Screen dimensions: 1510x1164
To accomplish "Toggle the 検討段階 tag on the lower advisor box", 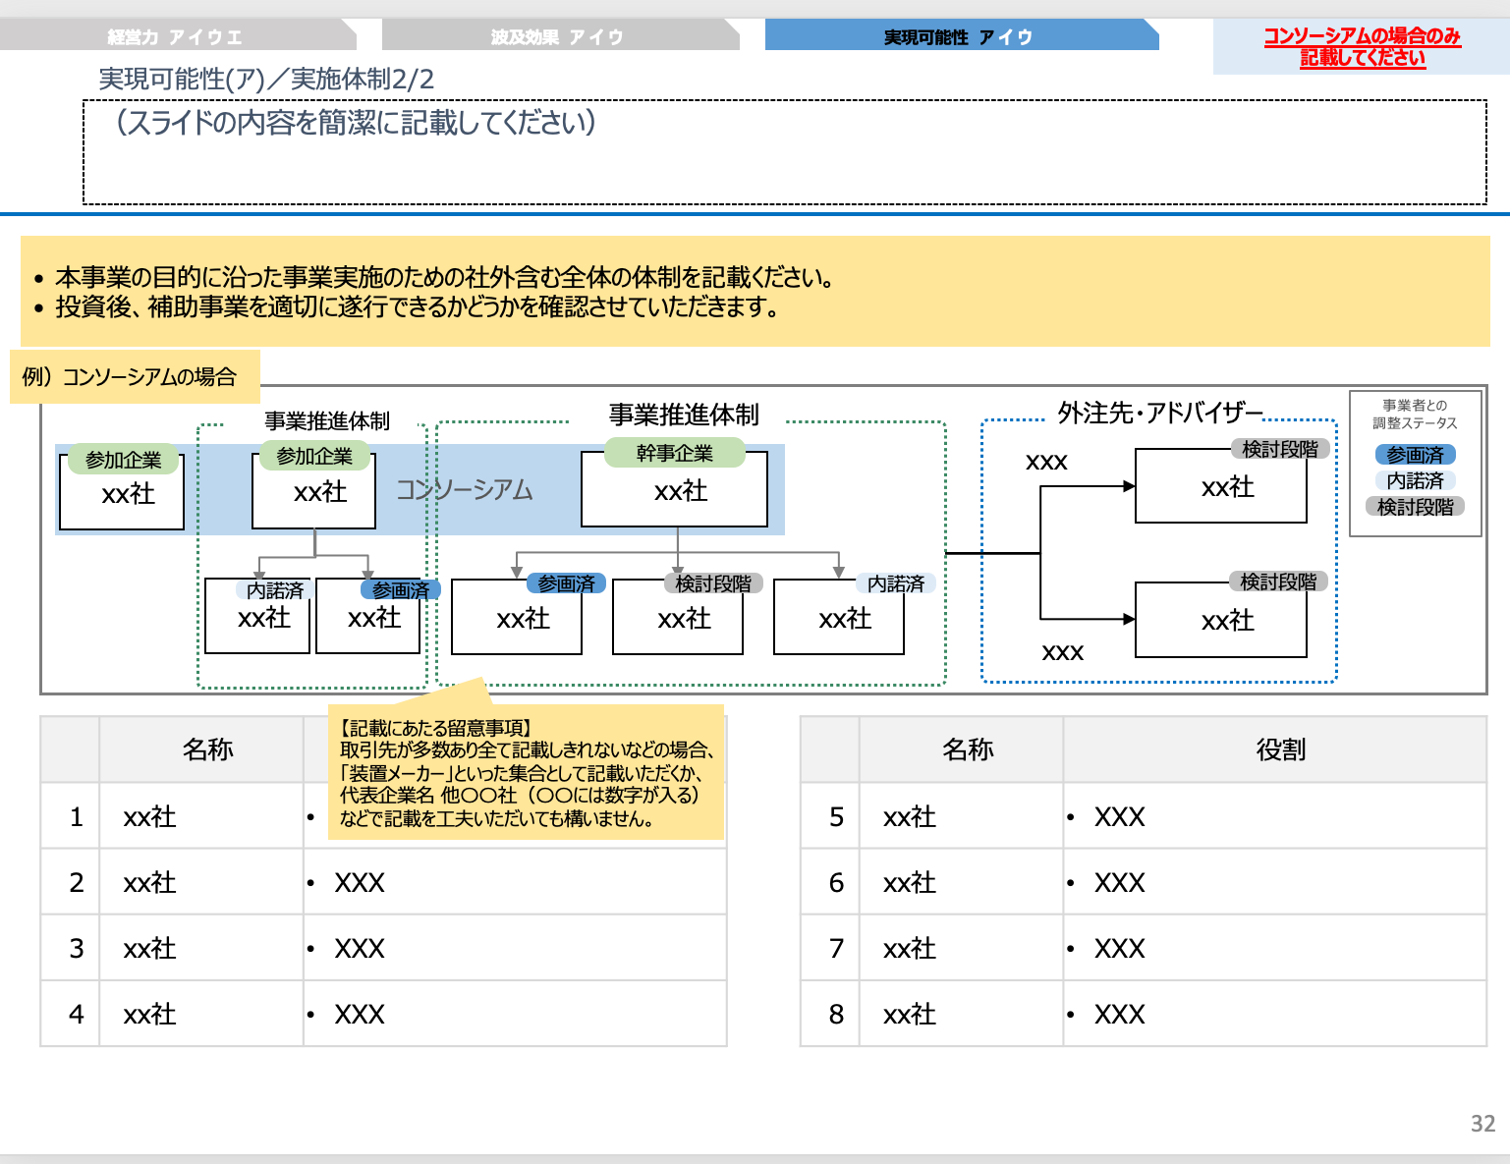I will point(1280,580).
